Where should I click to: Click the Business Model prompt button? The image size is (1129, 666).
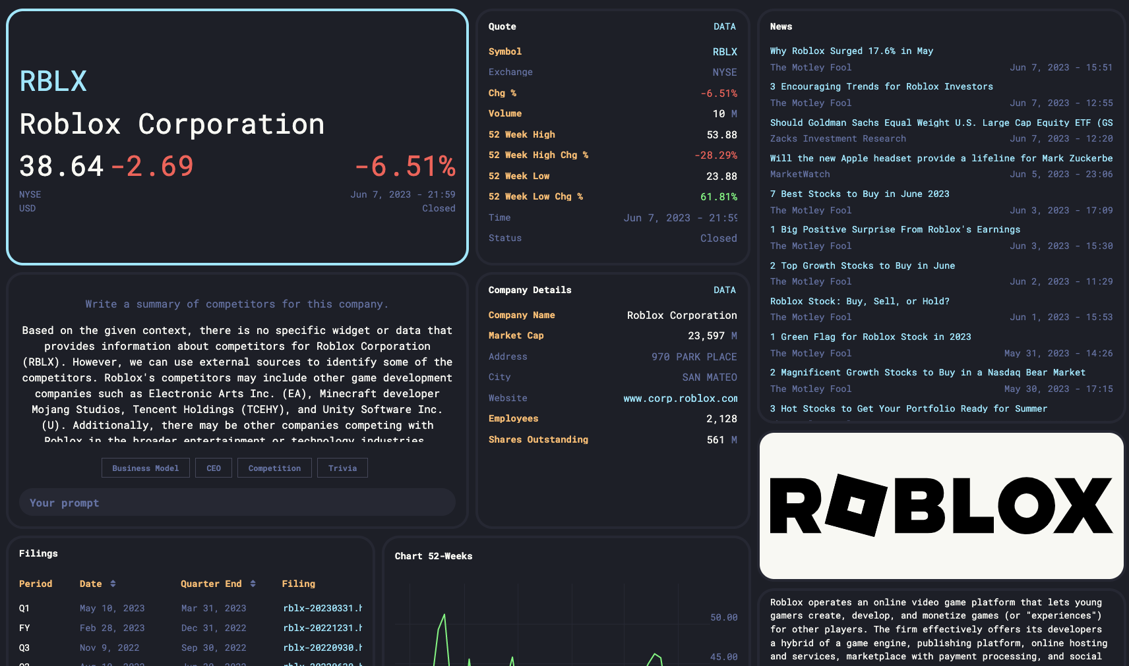tap(146, 468)
